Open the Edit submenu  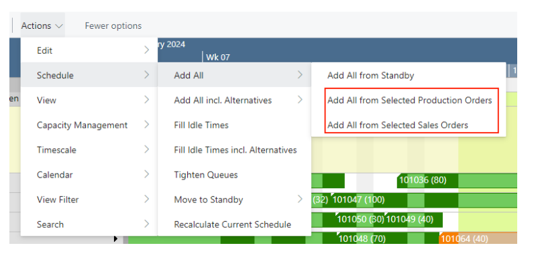click(45, 50)
